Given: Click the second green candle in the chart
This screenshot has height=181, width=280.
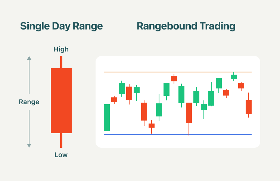Looking at the screenshot, I should tap(122, 88).
